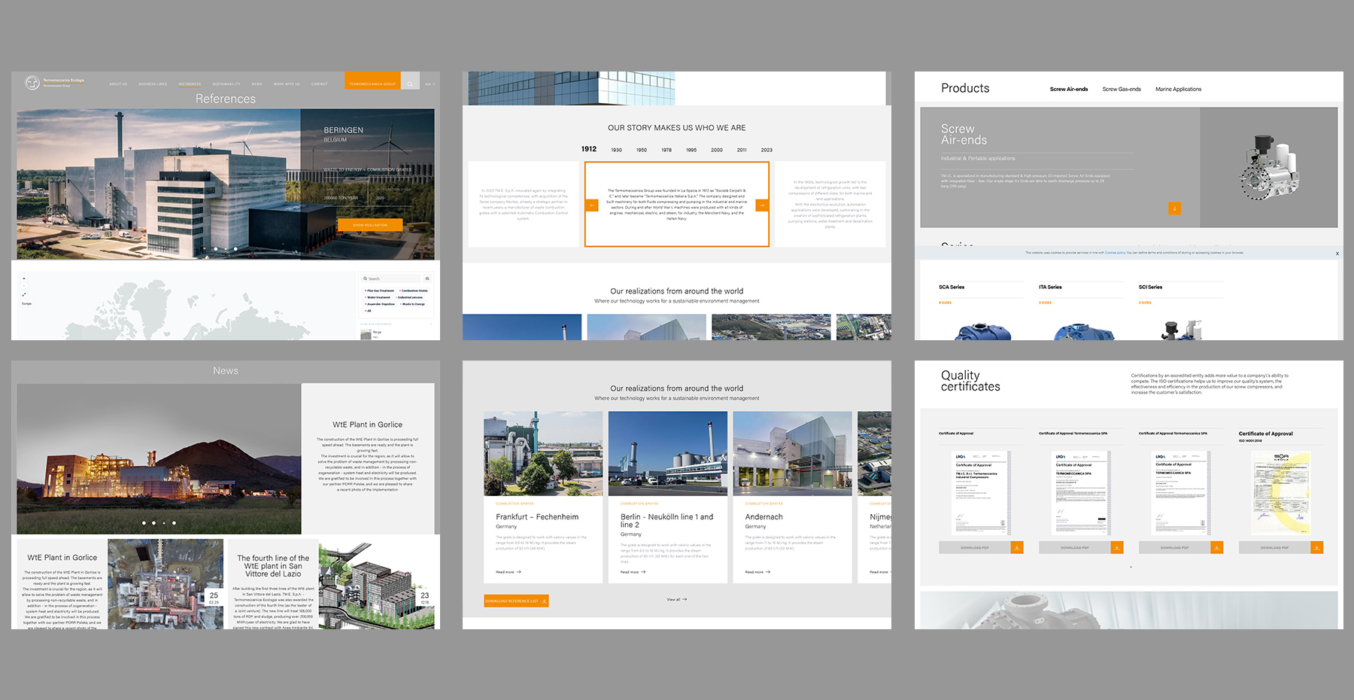Screen dimensions: 1354x700
Task: Click the map zoom-in plus icon
Action: (24, 278)
